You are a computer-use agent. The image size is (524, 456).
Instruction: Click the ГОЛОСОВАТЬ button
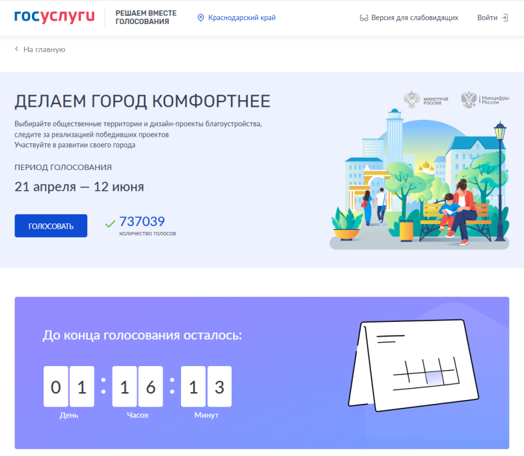51,226
